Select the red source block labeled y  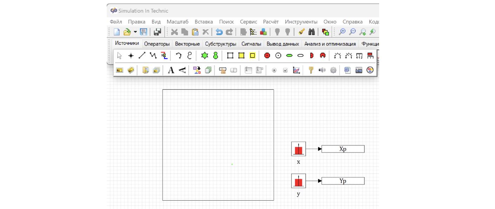point(298,181)
